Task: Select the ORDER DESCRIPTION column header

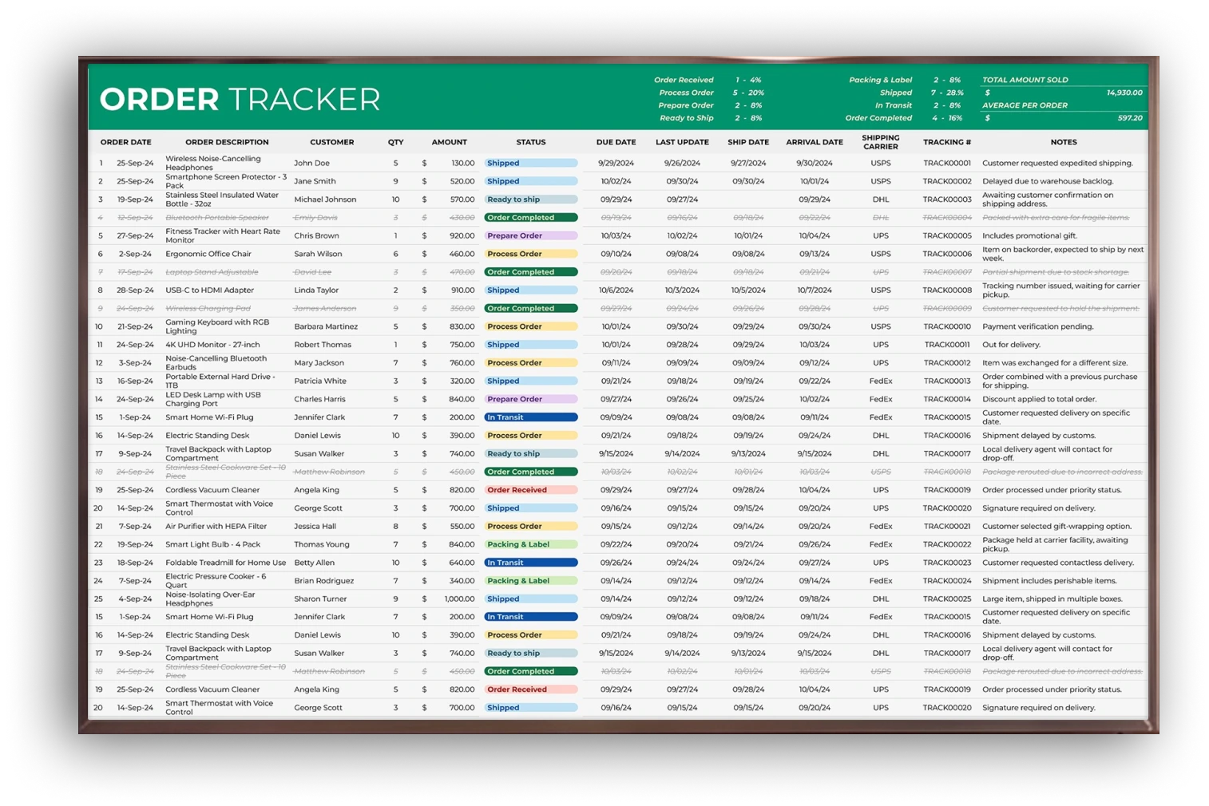Action: click(x=227, y=142)
